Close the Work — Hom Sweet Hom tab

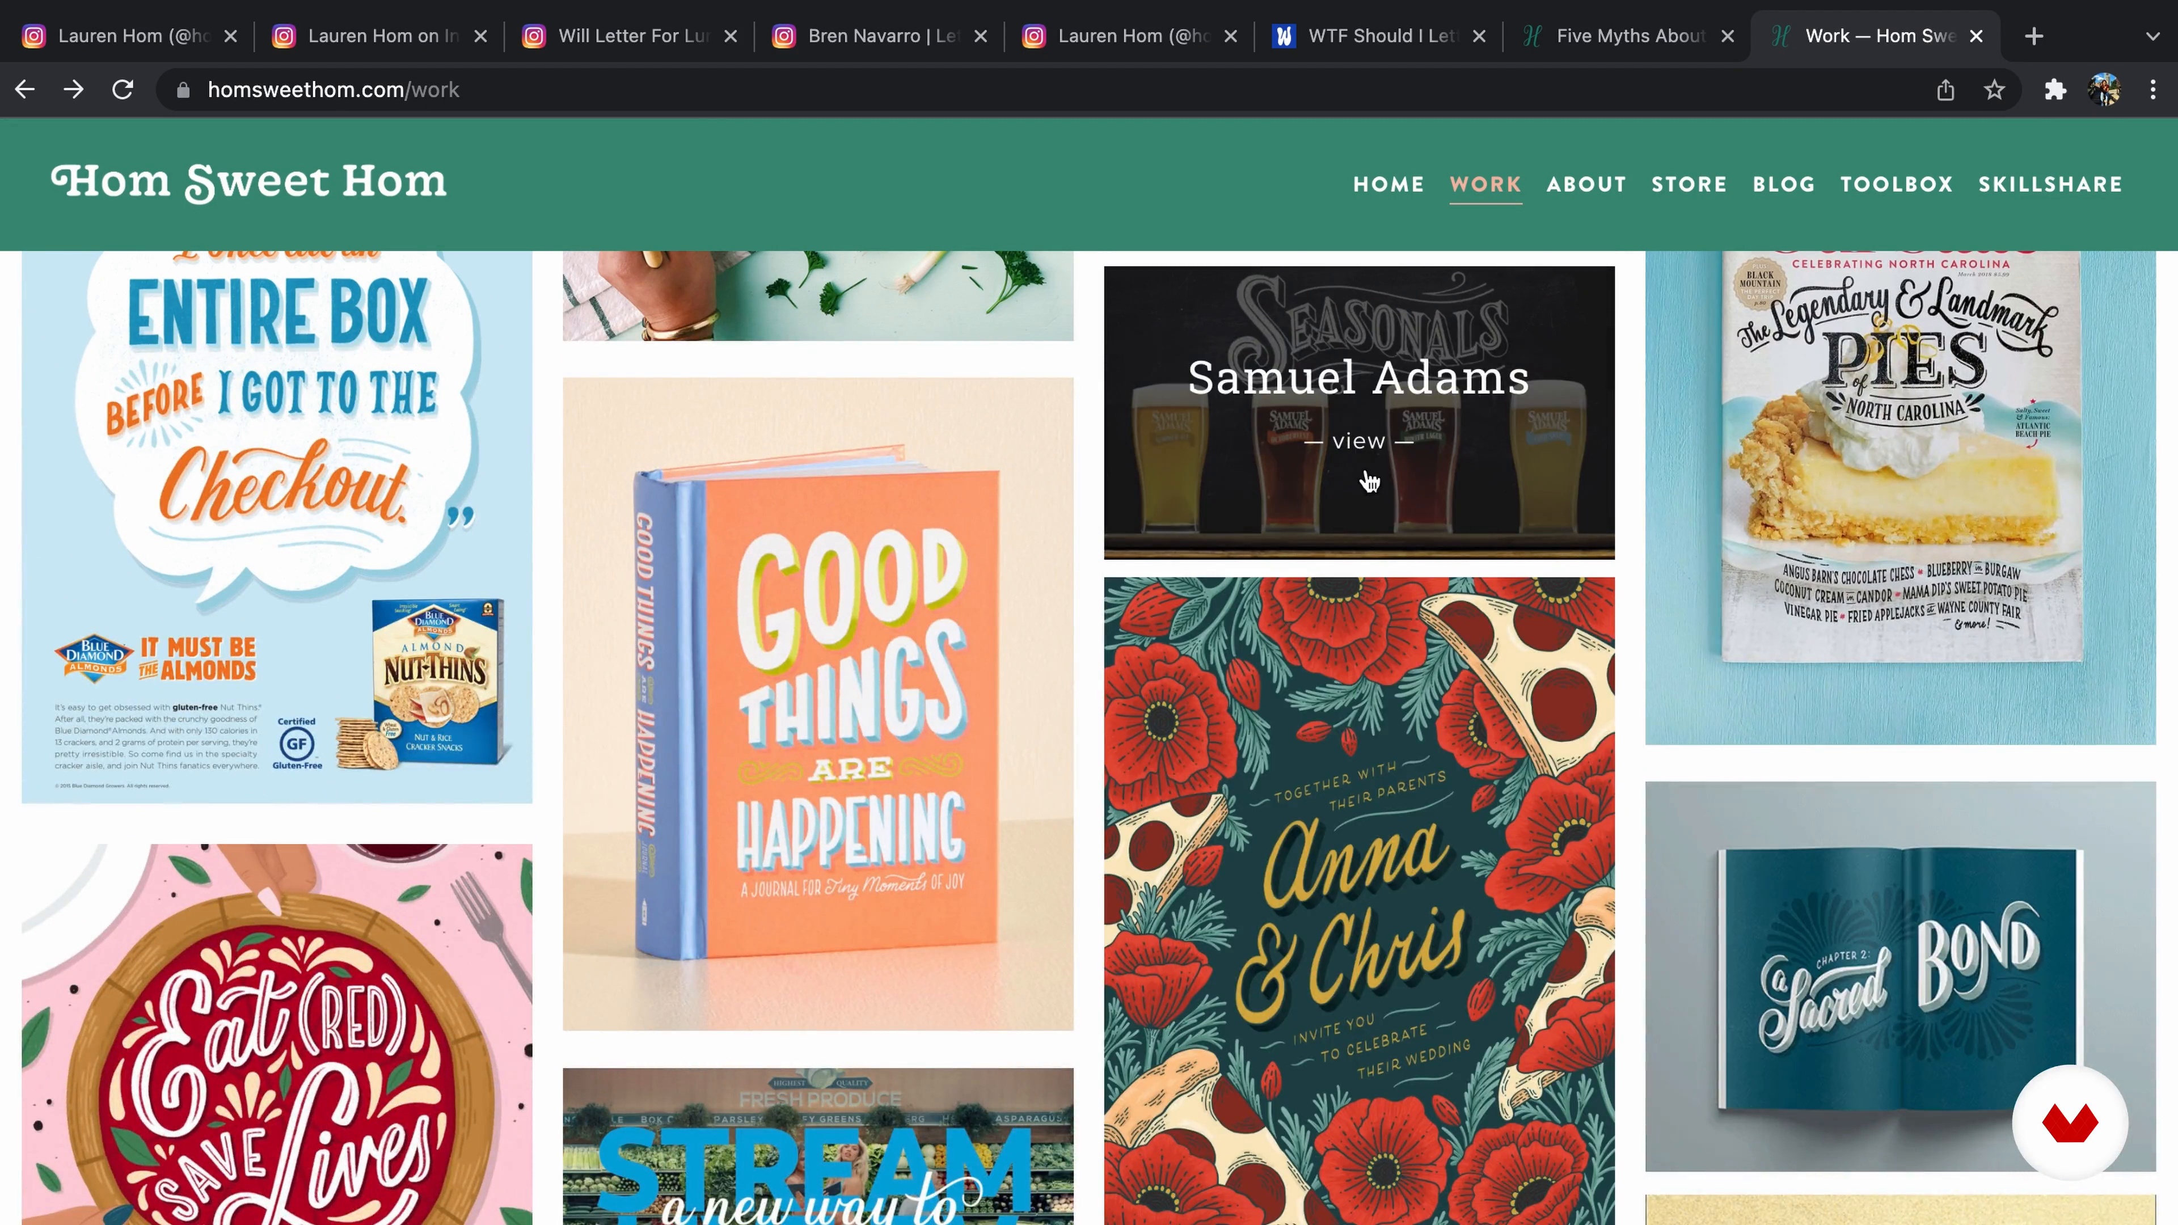click(1976, 36)
